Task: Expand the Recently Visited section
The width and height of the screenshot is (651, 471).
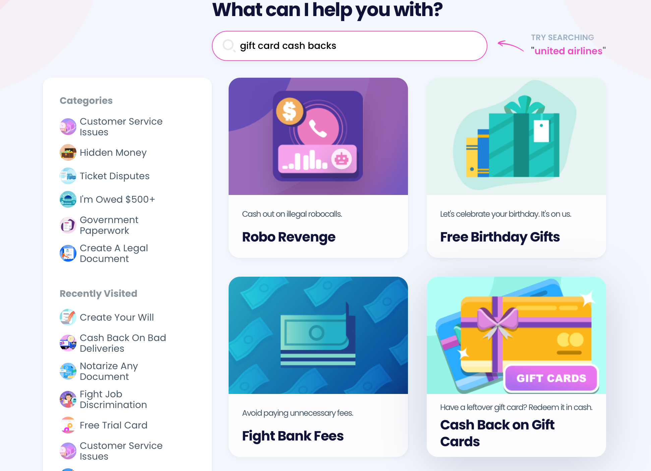Action: point(99,293)
